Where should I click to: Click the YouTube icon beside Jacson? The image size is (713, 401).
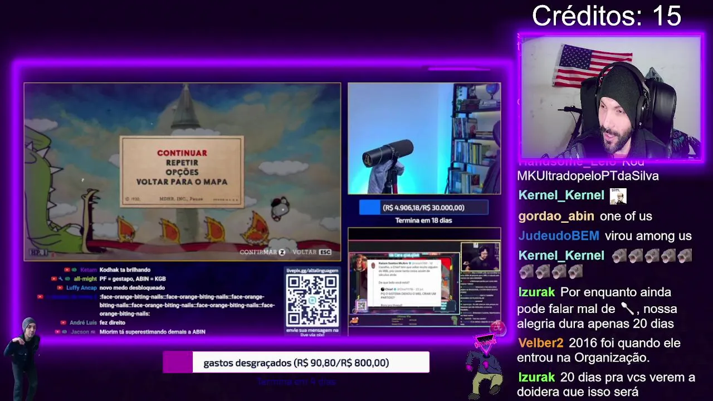58,331
